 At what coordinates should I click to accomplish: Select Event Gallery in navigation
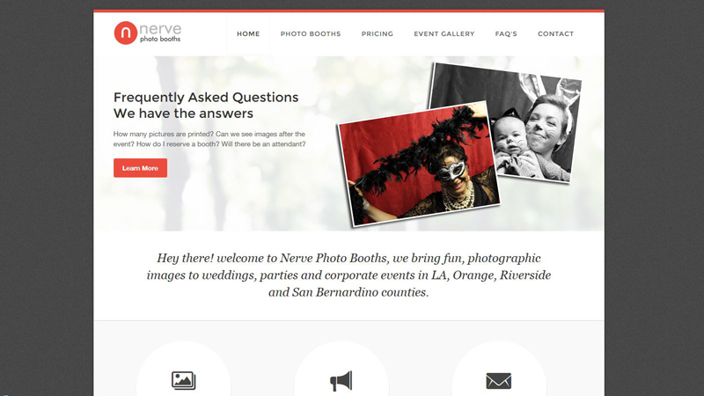(x=444, y=33)
